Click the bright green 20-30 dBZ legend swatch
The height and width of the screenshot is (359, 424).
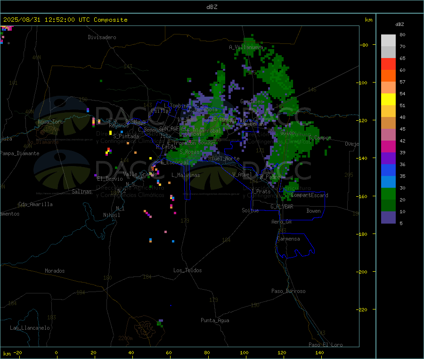388,193
